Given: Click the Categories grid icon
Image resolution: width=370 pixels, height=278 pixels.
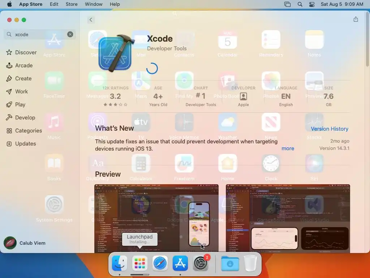Looking at the screenshot, I should point(9,130).
